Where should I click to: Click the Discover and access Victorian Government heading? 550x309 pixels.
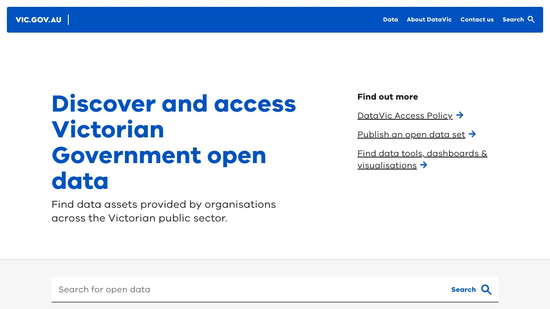[174, 142]
